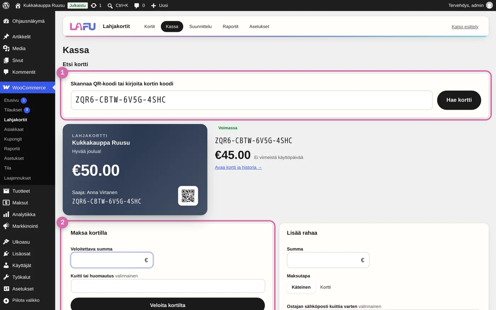Screen dimensions: 496x310
Task: Focus the Veloitettava summa field
Action: pyautogui.click(x=112, y=260)
